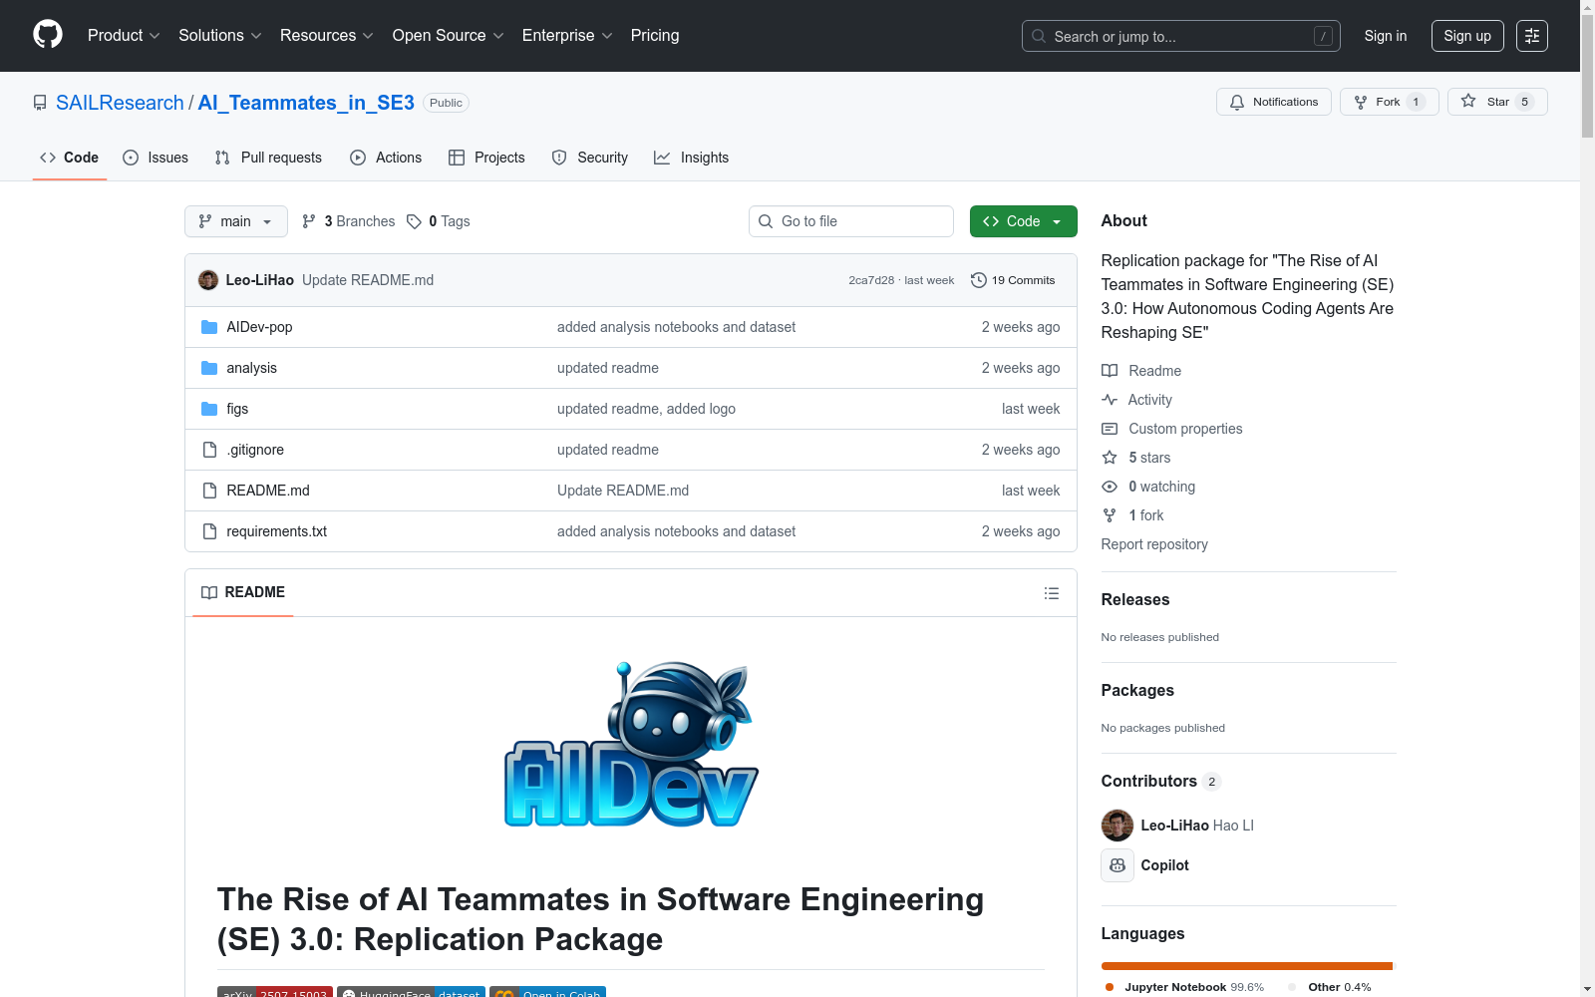Switch to the Security tab
The height and width of the screenshot is (997, 1595).
590,158
